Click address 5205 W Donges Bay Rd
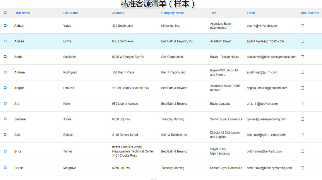Image resolution: width=322 pixels, height=180 pixels. (x=128, y=57)
